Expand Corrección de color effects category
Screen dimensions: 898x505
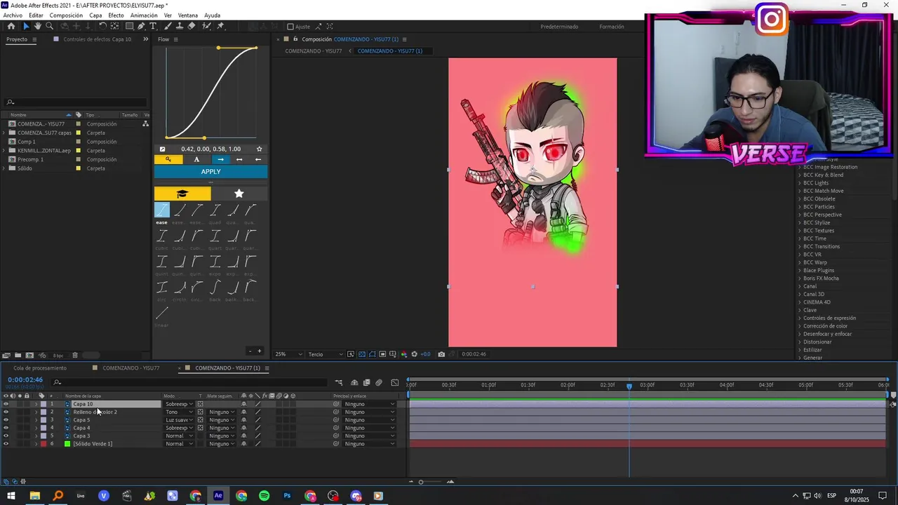[x=799, y=326]
